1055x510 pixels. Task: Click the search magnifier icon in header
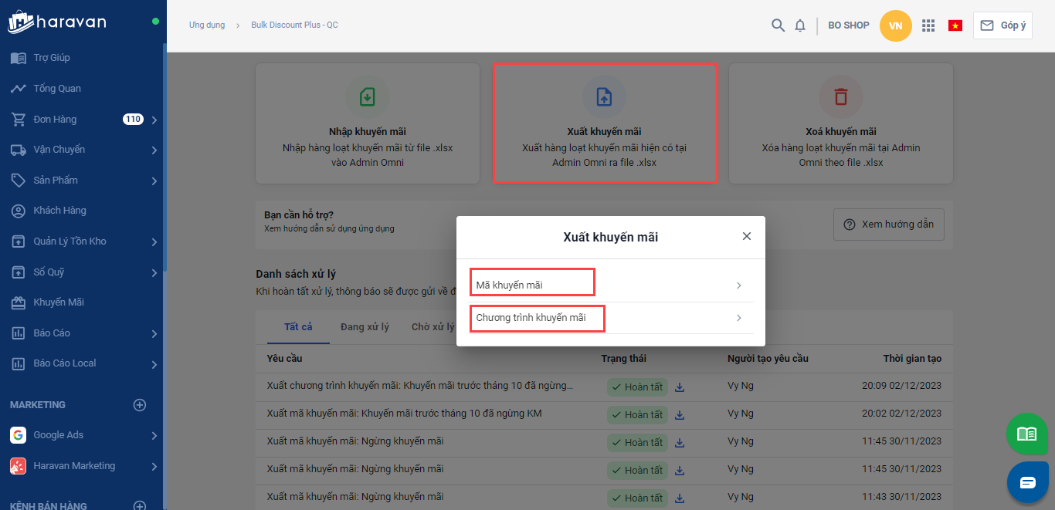click(778, 25)
